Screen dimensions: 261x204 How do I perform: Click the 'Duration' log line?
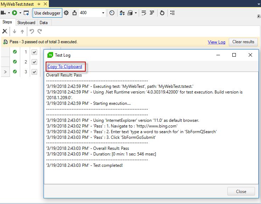coord(101,154)
